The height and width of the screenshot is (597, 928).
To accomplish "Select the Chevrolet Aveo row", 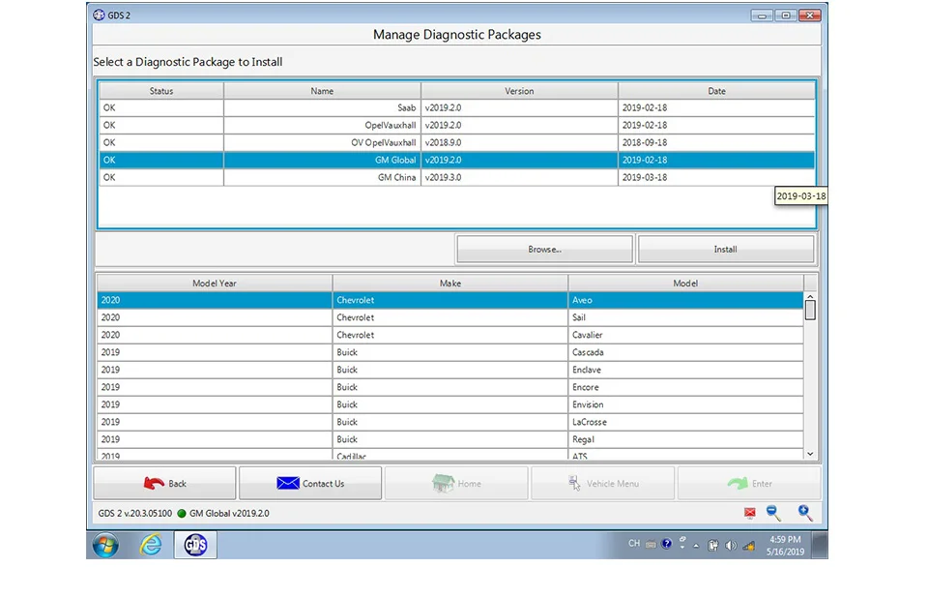I will click(x=449, y=300).
